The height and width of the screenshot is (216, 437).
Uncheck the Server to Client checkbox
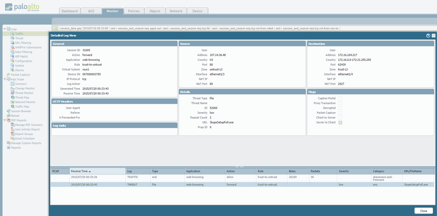[340, 122]
